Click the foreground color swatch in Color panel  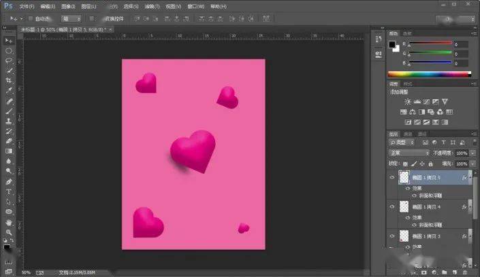(392, 45)
